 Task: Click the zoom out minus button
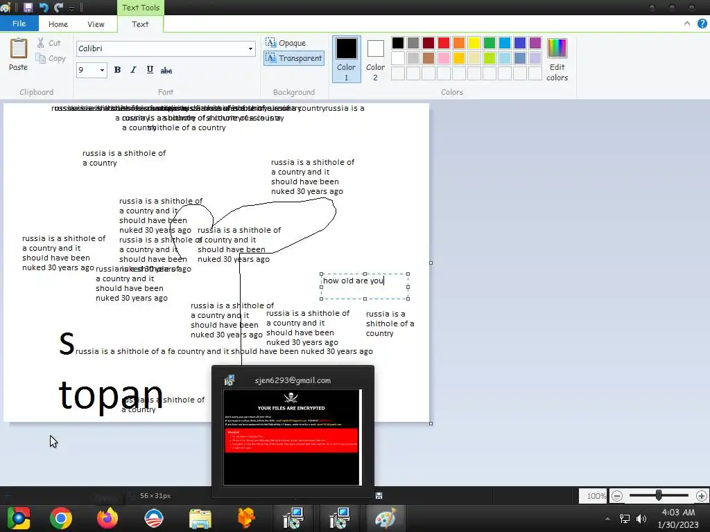click(x=616, y=496)
